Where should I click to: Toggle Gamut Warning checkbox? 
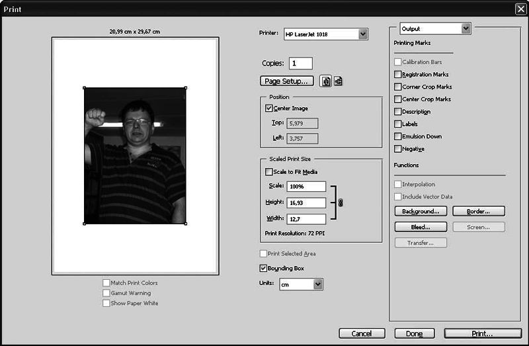[x=106, y=293]
